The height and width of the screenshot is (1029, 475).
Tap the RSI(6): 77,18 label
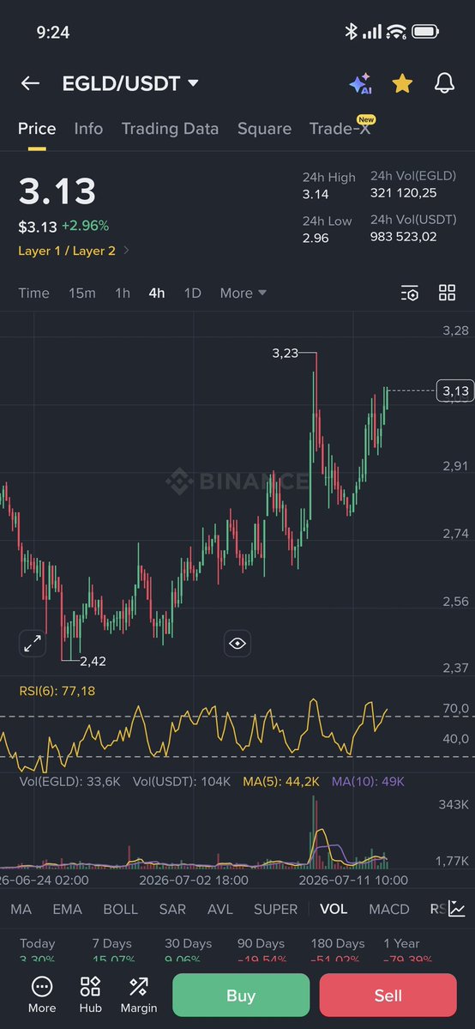[x=57, y=690]
